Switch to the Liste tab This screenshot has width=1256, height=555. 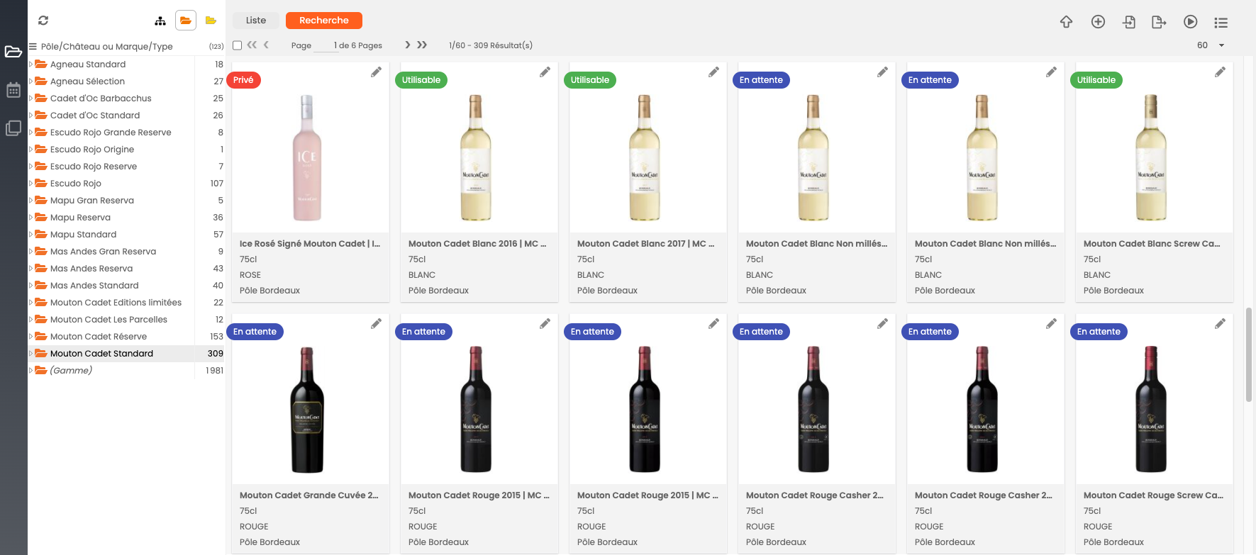tap(256, 21)
